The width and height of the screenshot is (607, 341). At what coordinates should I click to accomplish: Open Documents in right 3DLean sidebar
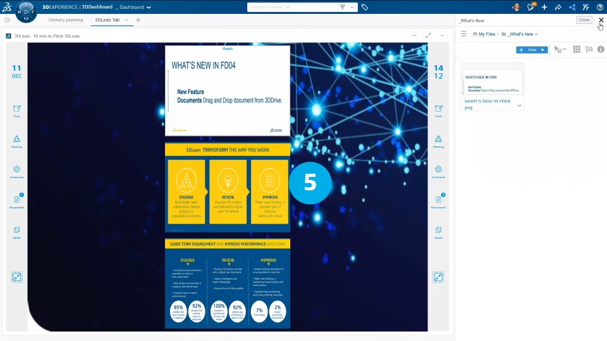click(x=438, y=201)
